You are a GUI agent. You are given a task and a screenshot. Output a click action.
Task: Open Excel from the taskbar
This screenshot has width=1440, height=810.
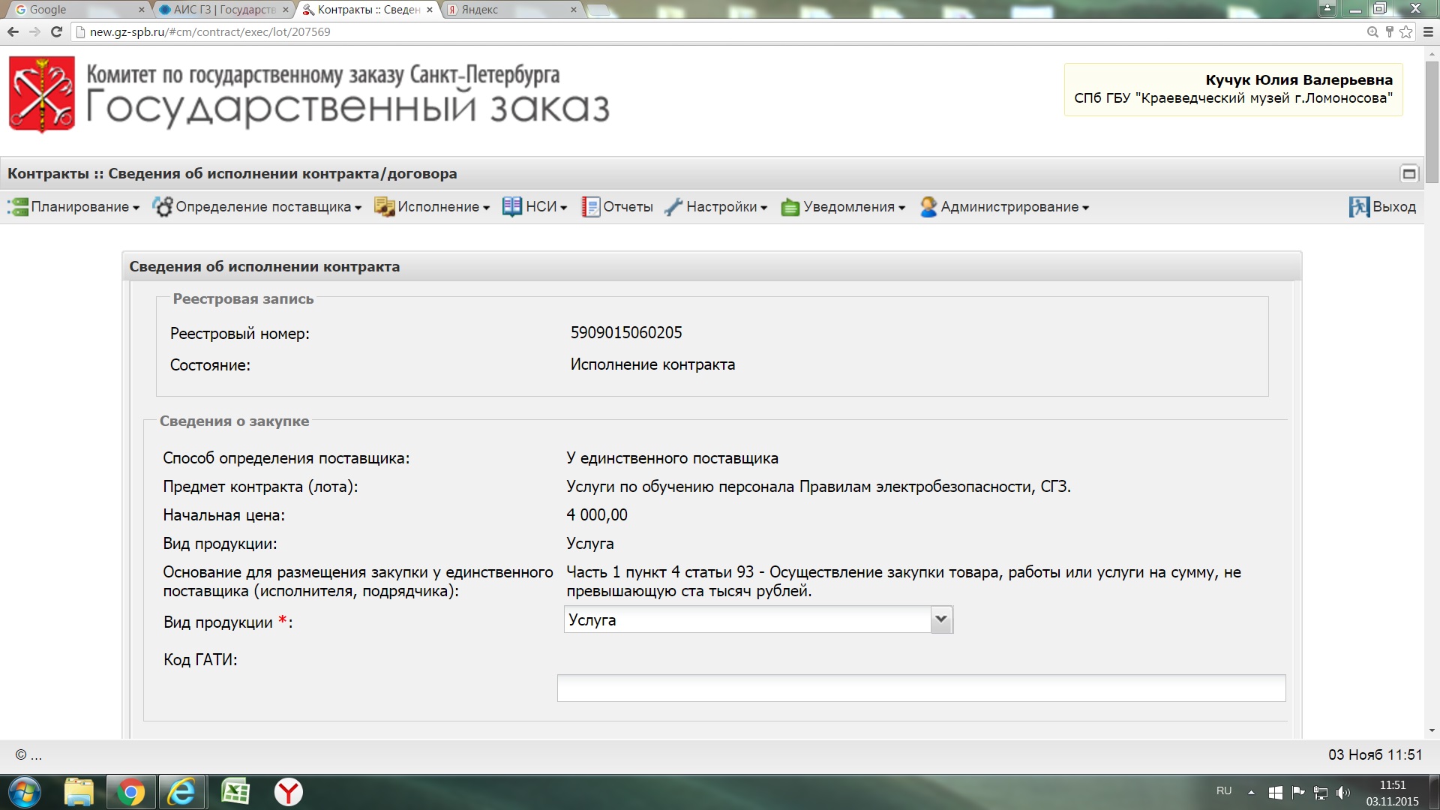pos(235,792)
